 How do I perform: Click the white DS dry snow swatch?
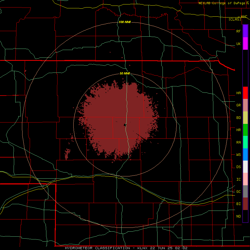point(245,167)
